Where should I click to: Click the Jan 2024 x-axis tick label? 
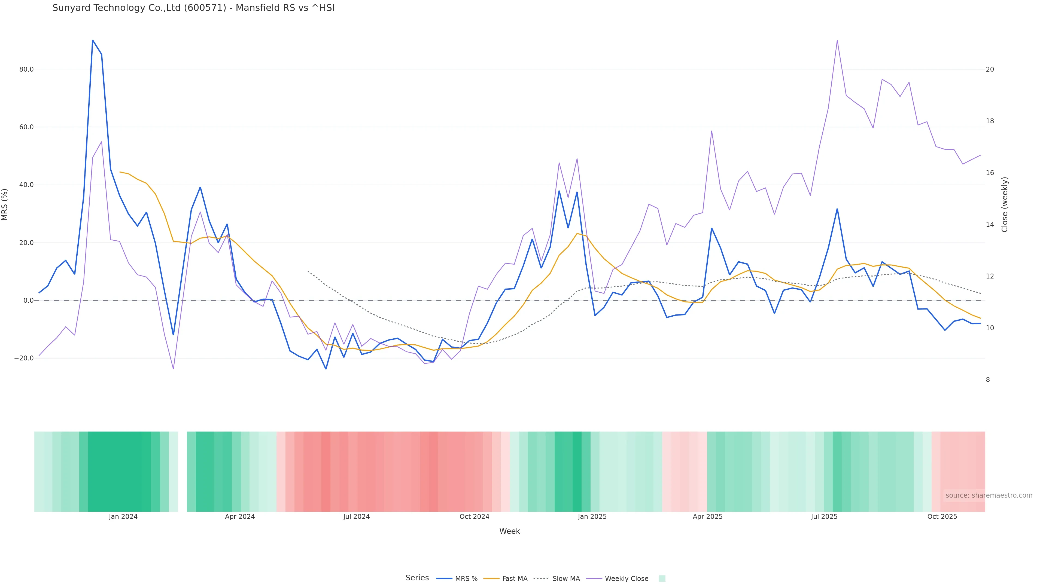(x=123, y=517)
